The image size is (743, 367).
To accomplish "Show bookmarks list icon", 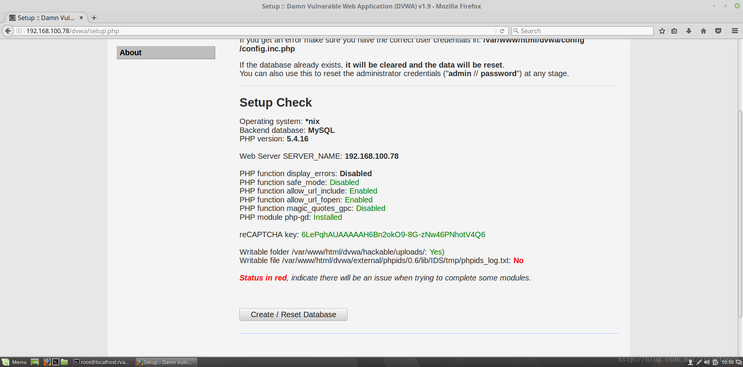I will tap(674, 31).
